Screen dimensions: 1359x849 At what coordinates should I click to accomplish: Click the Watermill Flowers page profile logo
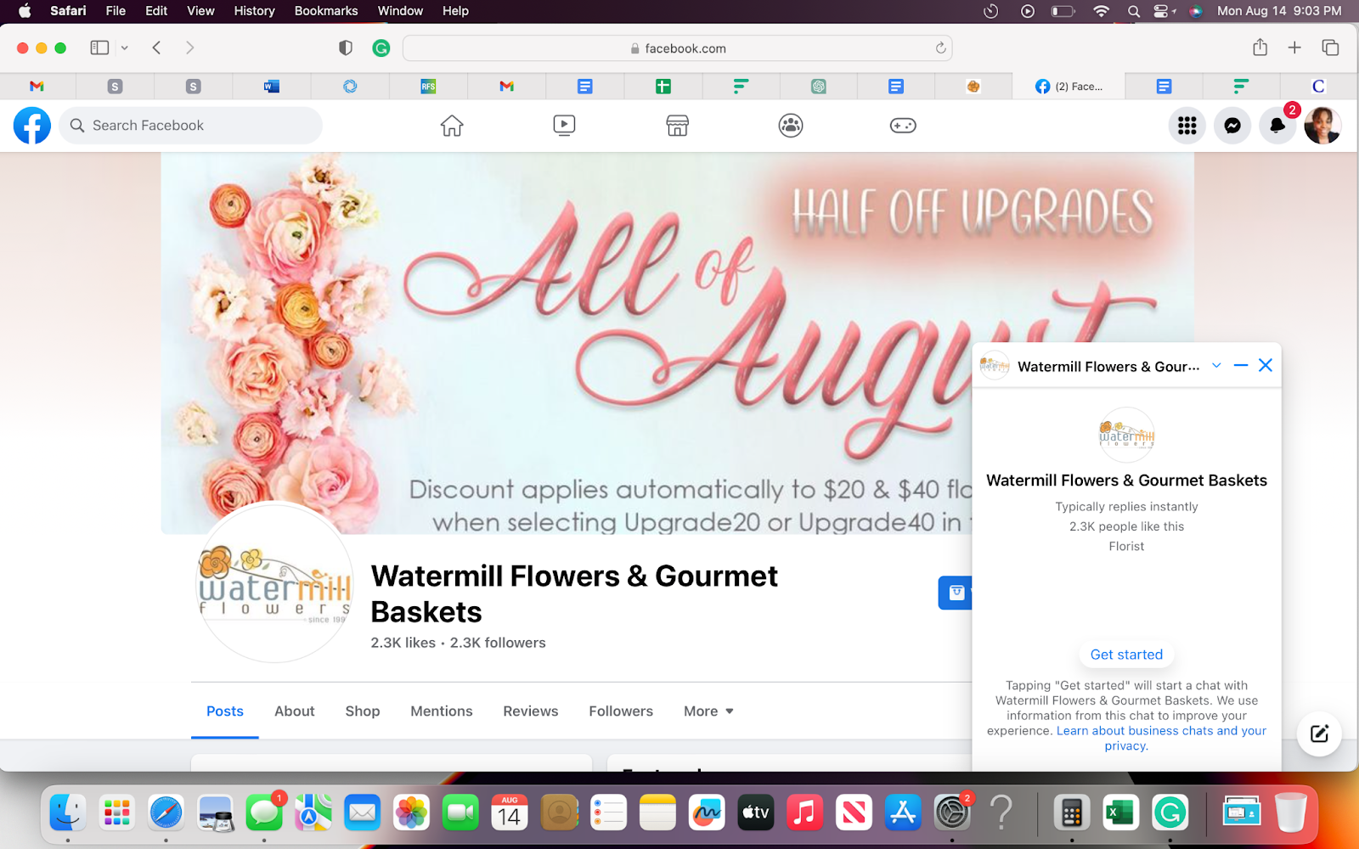tap(275, 582)
